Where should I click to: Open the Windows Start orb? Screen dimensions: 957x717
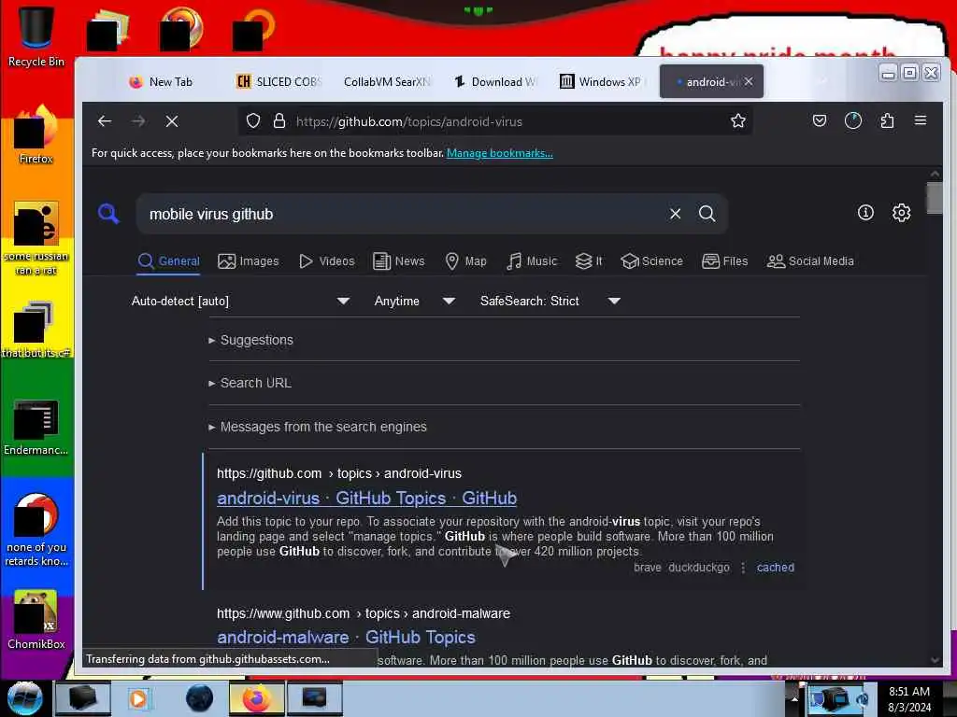(24, 698)
